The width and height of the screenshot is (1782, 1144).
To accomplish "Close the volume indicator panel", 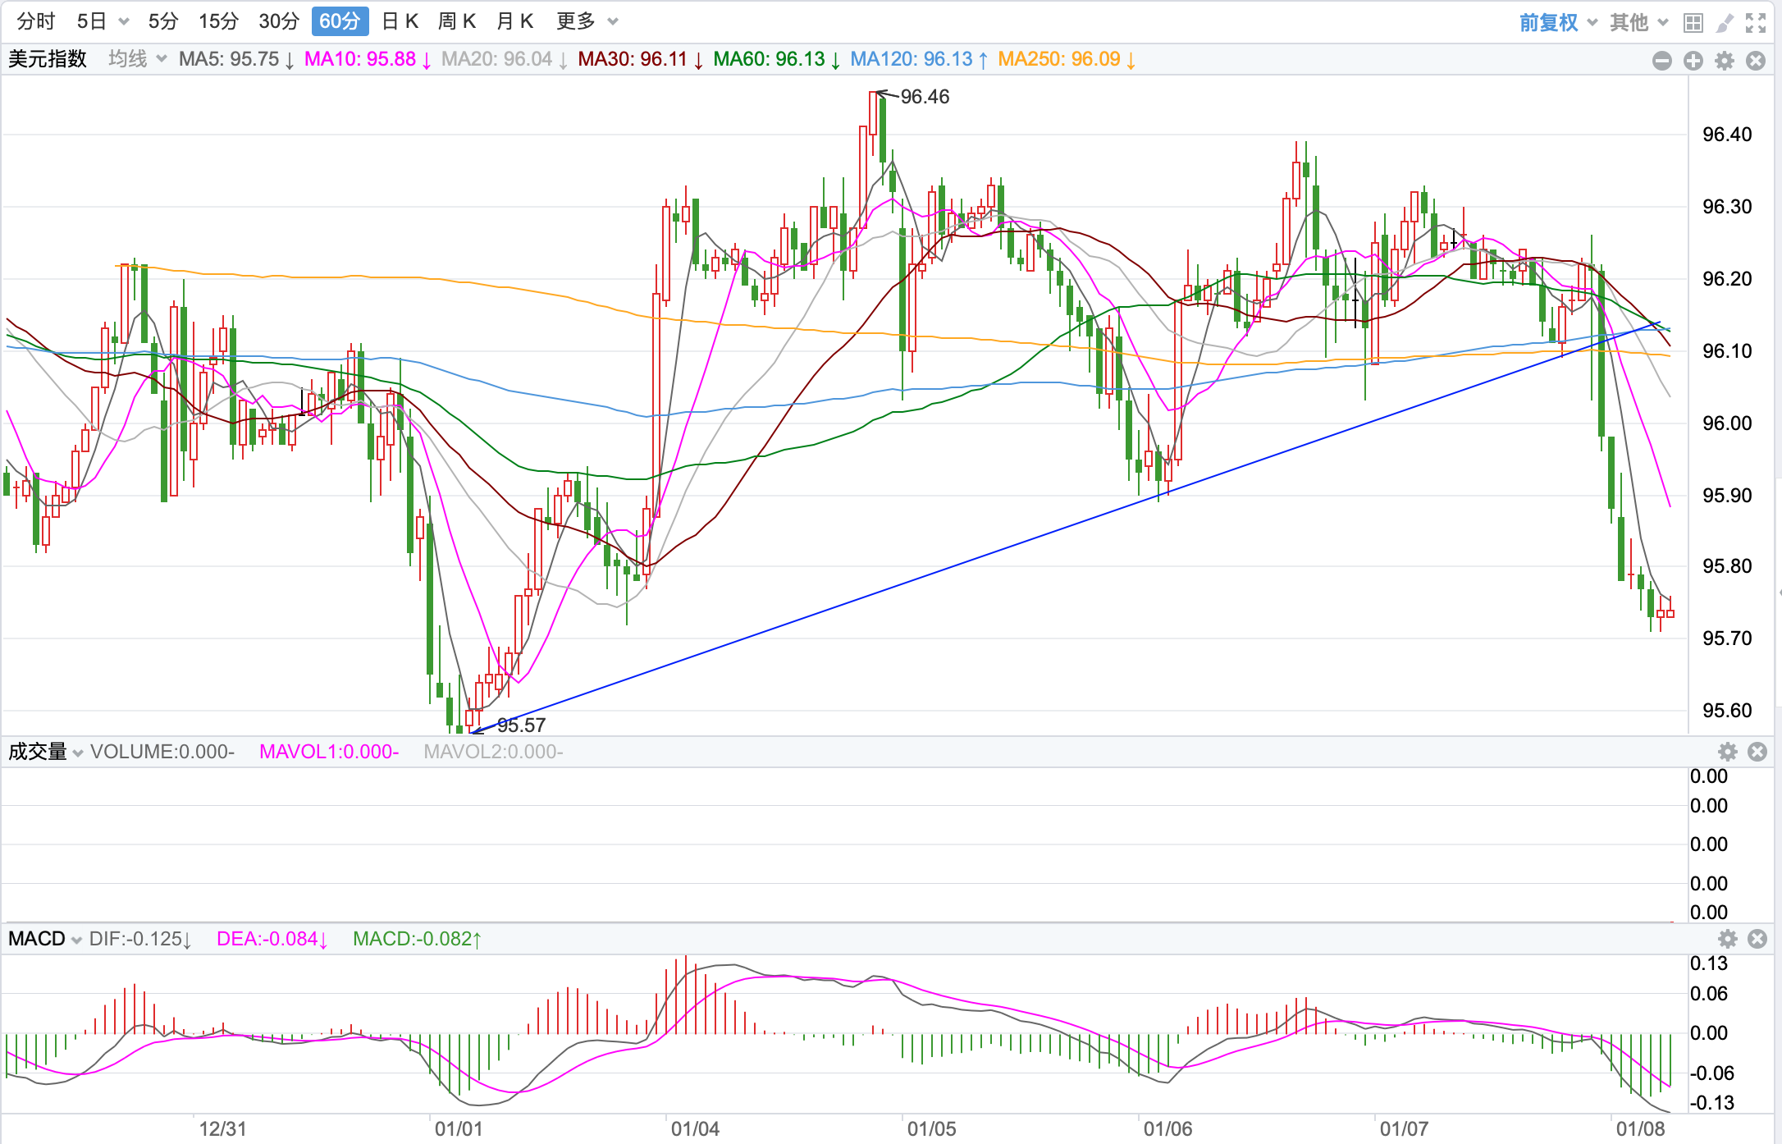I will 1757,752.
